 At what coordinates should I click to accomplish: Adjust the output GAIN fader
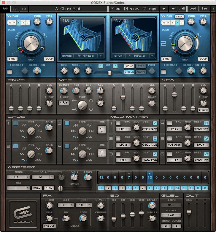189,212
